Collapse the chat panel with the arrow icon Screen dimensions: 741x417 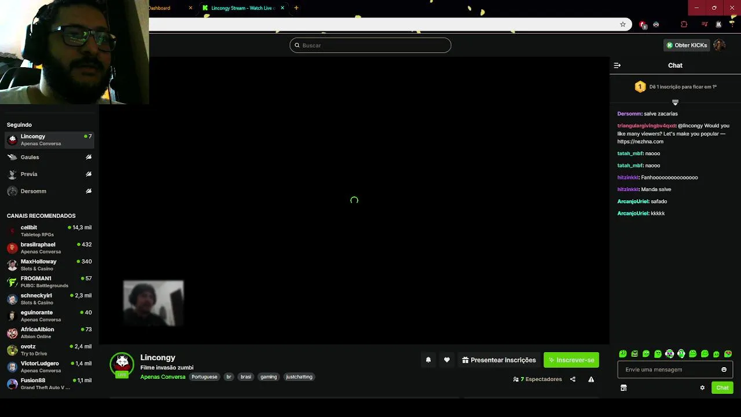pyautogui.click(x=617, y=65)
